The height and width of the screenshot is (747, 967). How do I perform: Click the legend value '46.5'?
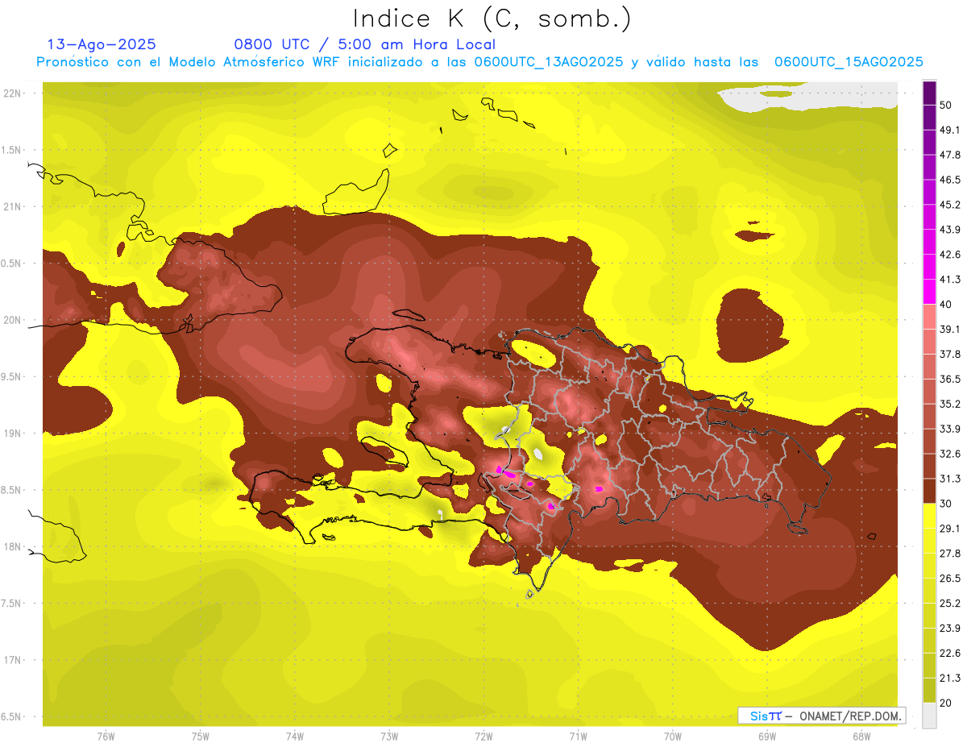point(950,180)
